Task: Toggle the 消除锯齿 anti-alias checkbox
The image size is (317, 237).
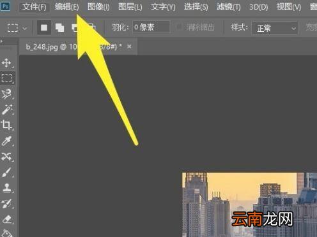Action: point(179,27)
